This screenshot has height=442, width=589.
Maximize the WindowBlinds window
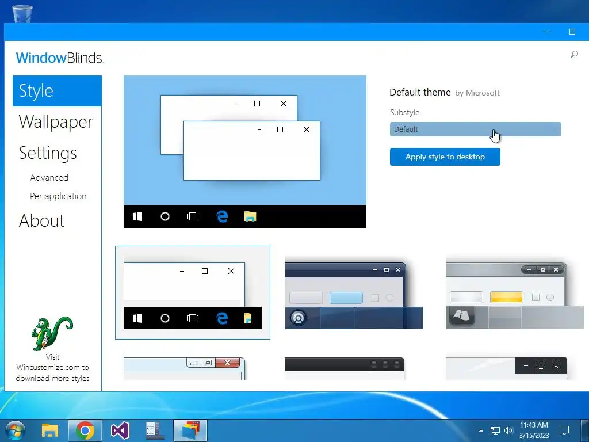point(572,32)
